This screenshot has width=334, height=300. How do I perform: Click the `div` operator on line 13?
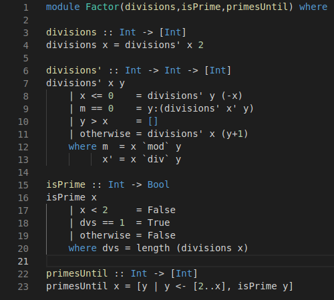(x=156, y=160)
